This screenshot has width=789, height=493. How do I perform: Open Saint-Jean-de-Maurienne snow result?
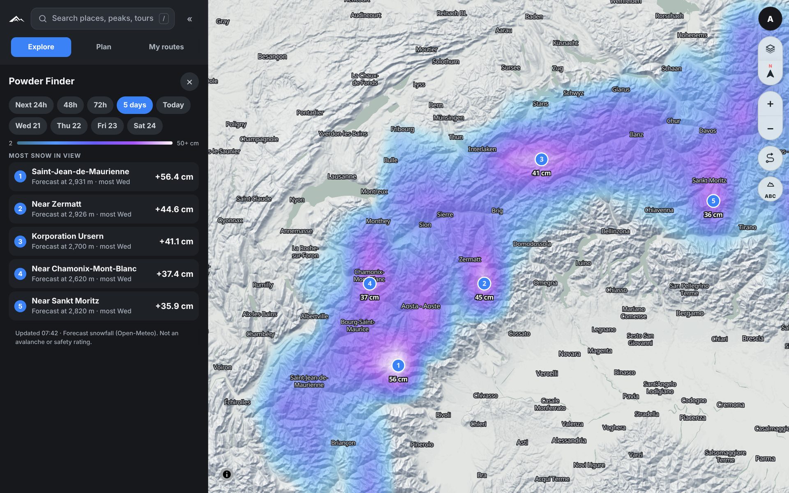pyautogui.click(x=104, y=177)
